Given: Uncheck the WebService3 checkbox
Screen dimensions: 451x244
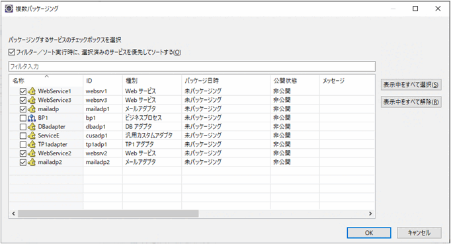Looking at the screenshot, I should (23, 101).
